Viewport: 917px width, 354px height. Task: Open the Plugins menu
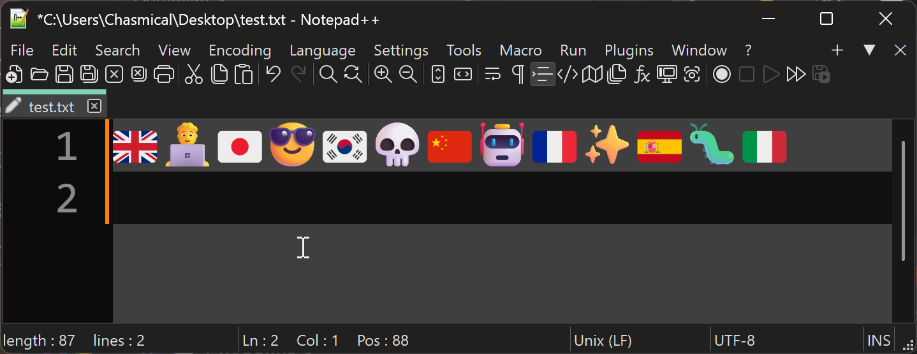tap(629, 50)
